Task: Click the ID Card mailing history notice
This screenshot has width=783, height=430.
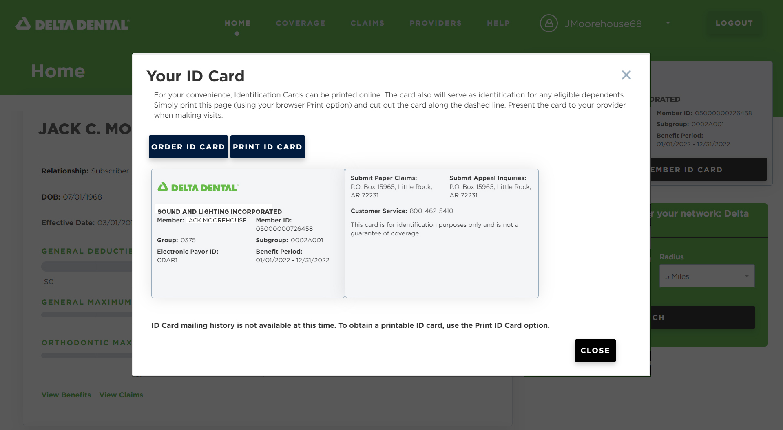Action: [350, 325]
